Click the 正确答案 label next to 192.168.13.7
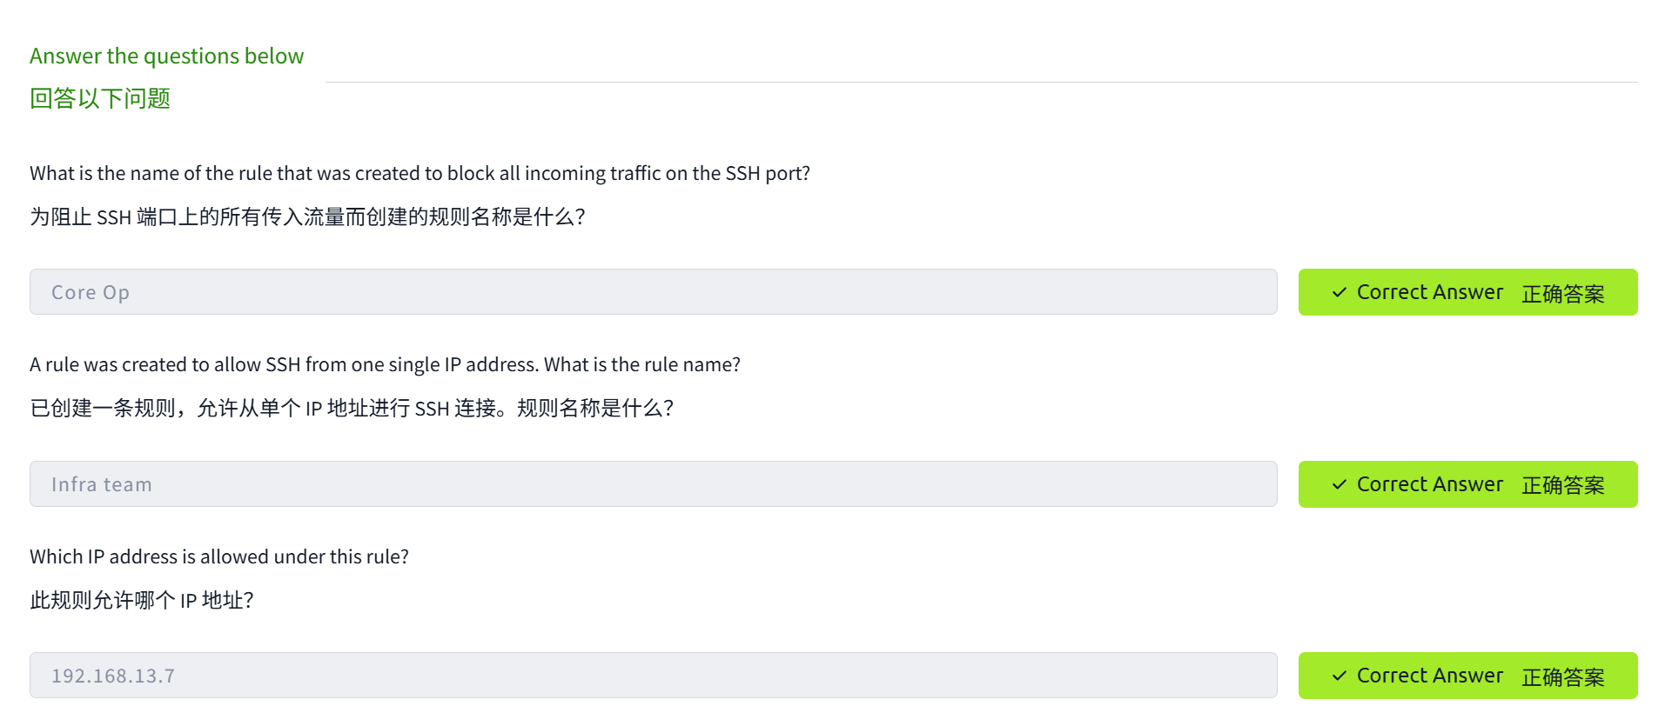This screenshot has width=1672, height=726. [1563, 677]
